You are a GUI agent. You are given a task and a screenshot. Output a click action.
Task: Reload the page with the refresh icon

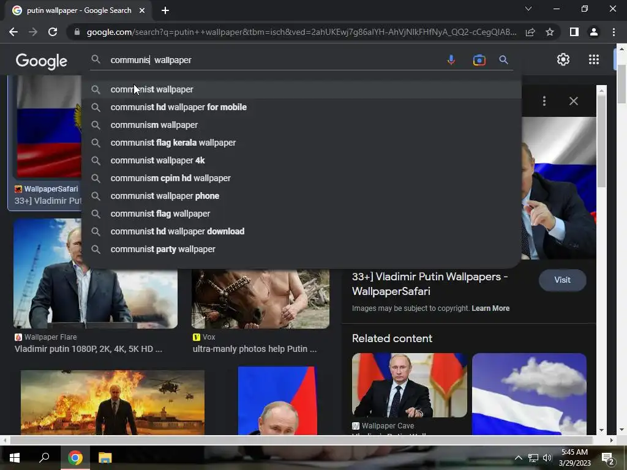tap(53, 32)
